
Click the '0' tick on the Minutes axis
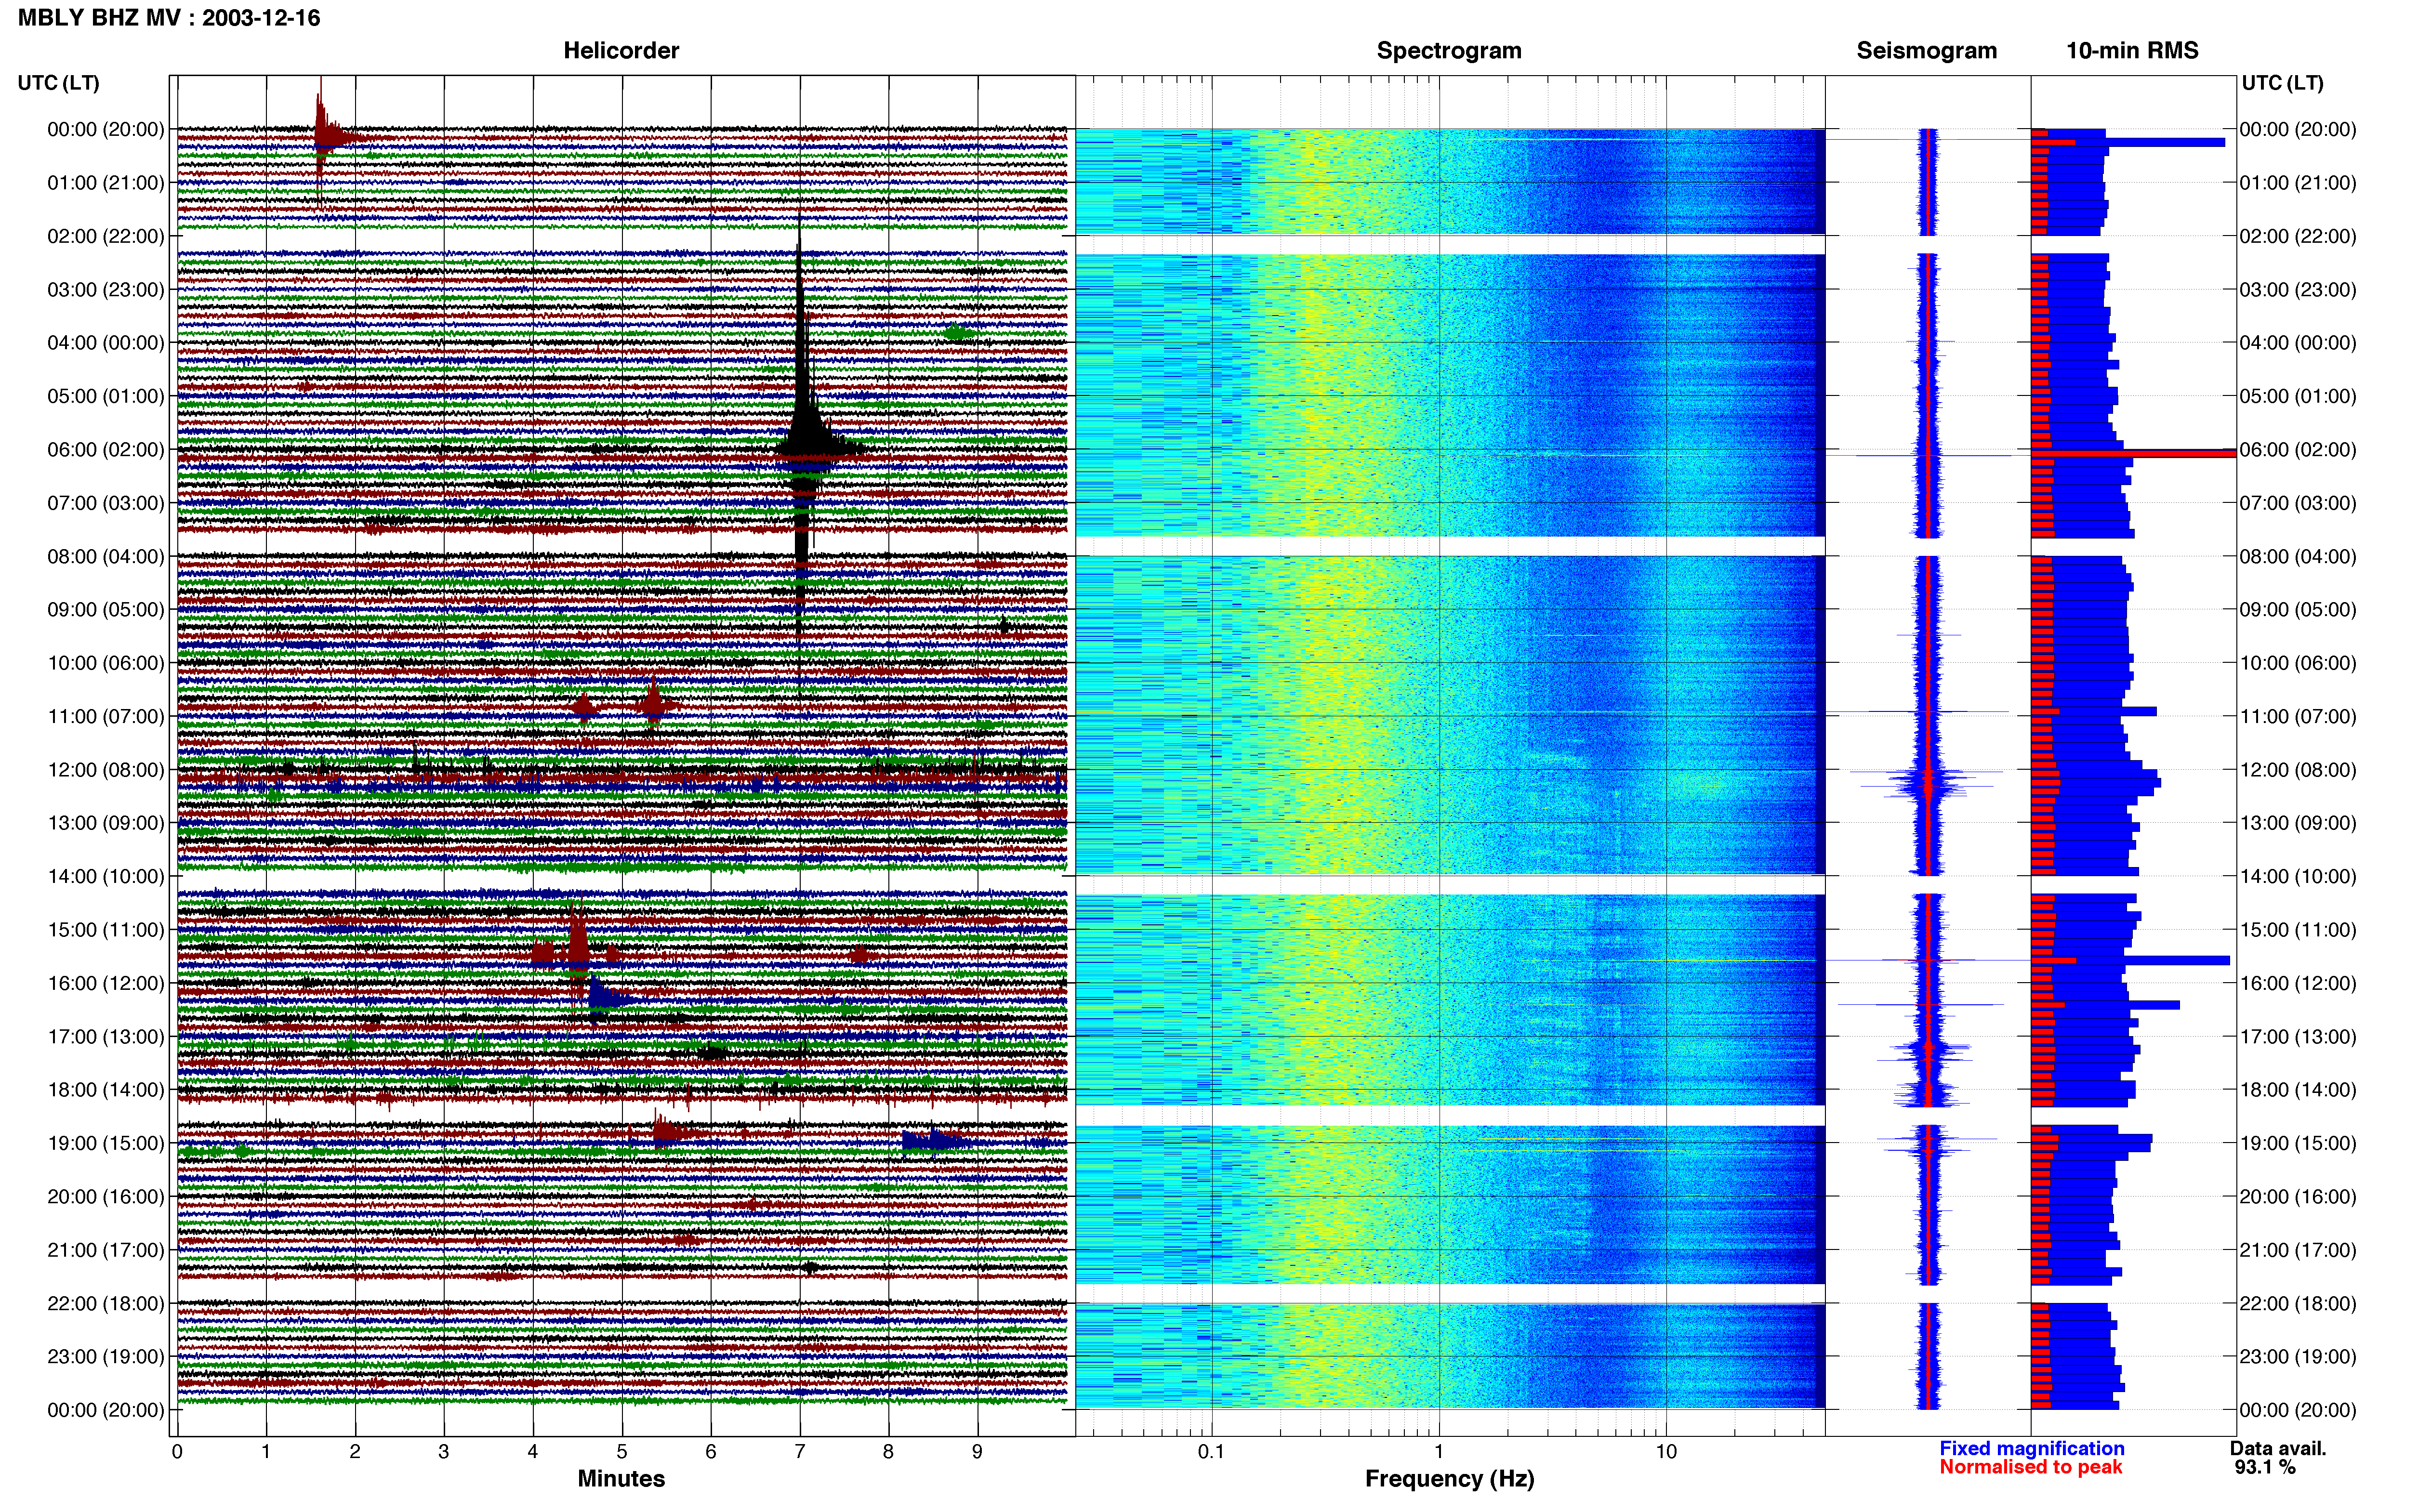coord(177,1451)
